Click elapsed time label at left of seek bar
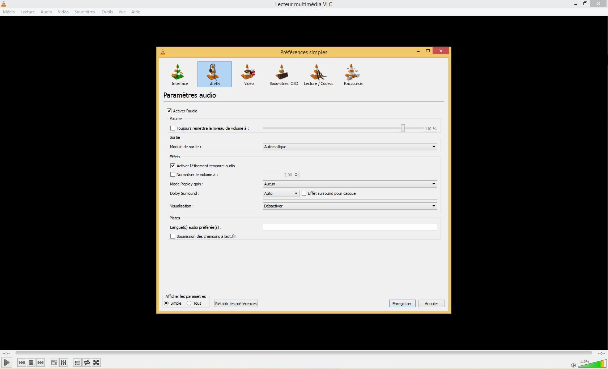608x369 pixels. (x=6, y=353)
